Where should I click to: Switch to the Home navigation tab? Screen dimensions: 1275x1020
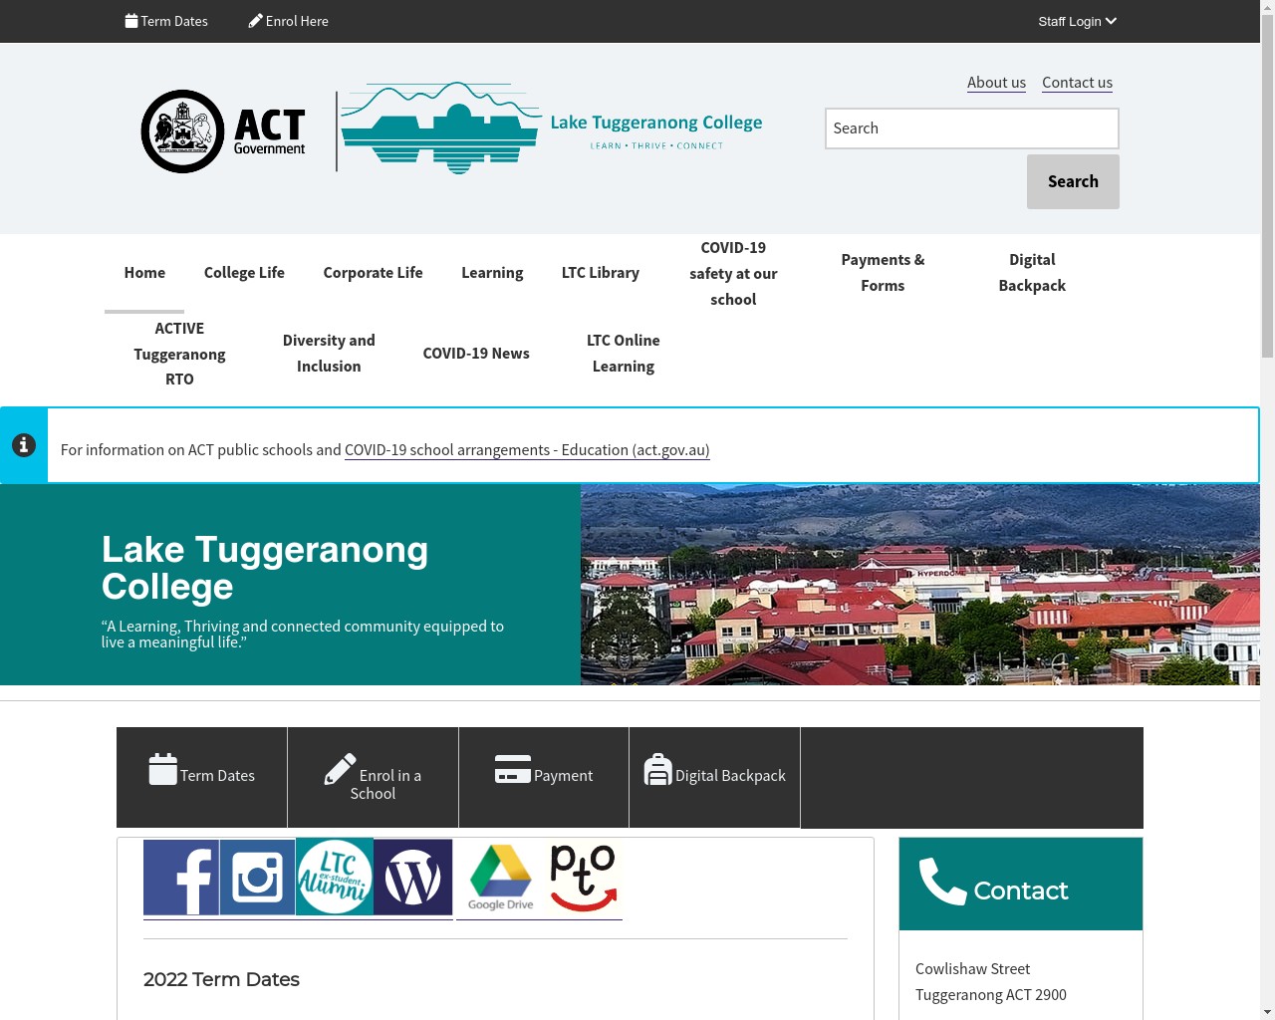pyautogui.click(x=143, y=272)
